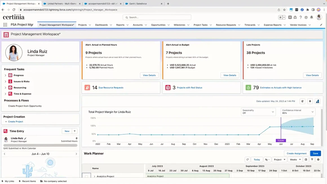Click the bell notification icon above margin chart
This screenshot has height=184, width=327.
click(310, 101)
